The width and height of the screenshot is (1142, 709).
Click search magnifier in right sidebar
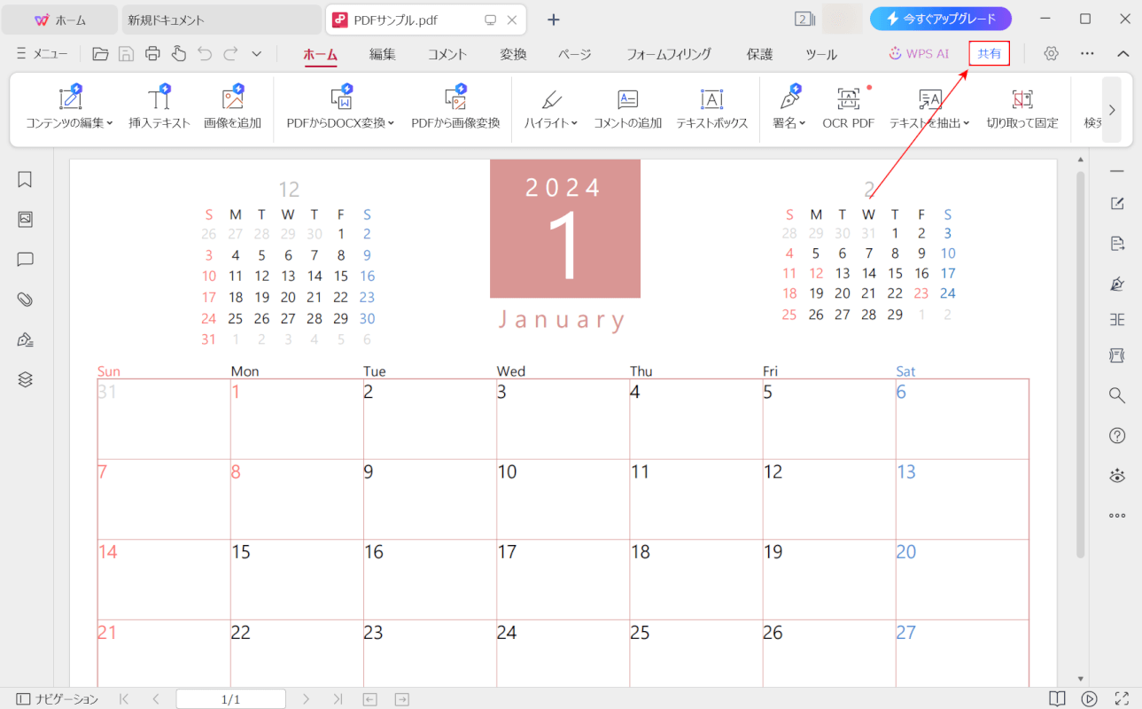click(1117, 395)
